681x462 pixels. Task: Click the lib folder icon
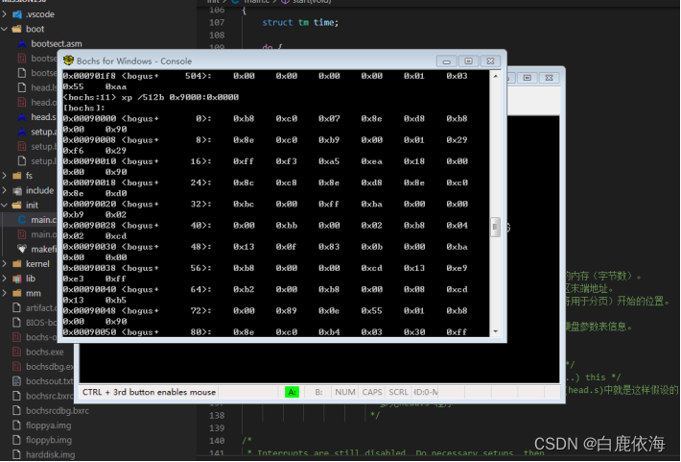pyautogui.click(x=17, y=279)
